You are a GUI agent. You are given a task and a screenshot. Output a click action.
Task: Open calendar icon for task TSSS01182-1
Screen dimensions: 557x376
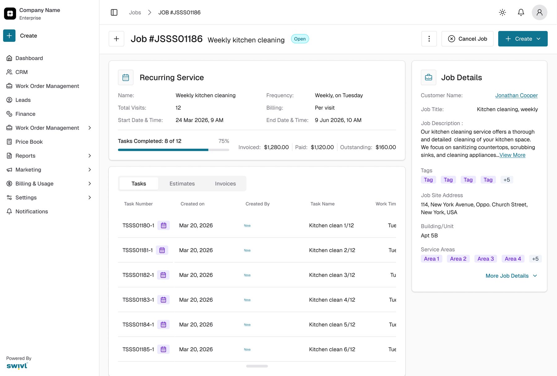click(x=163, y=275)
